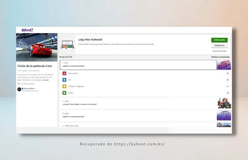This screenshot has width=248, height=160.
Task: Expand description with the VER MÁS link
Action: [46, 80]
